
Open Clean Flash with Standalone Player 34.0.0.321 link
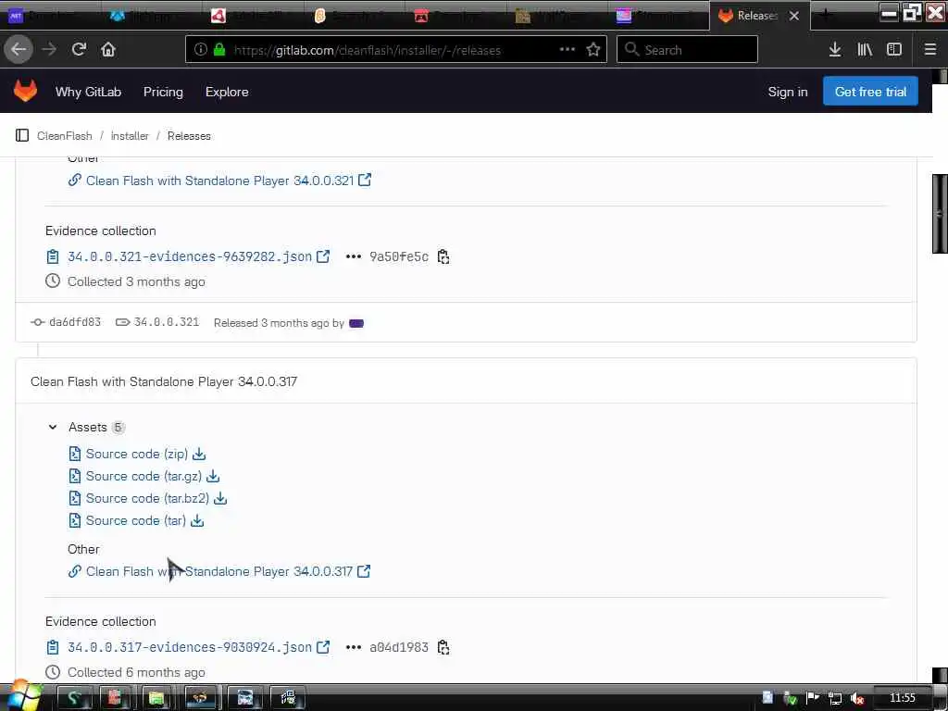(219, 181)
